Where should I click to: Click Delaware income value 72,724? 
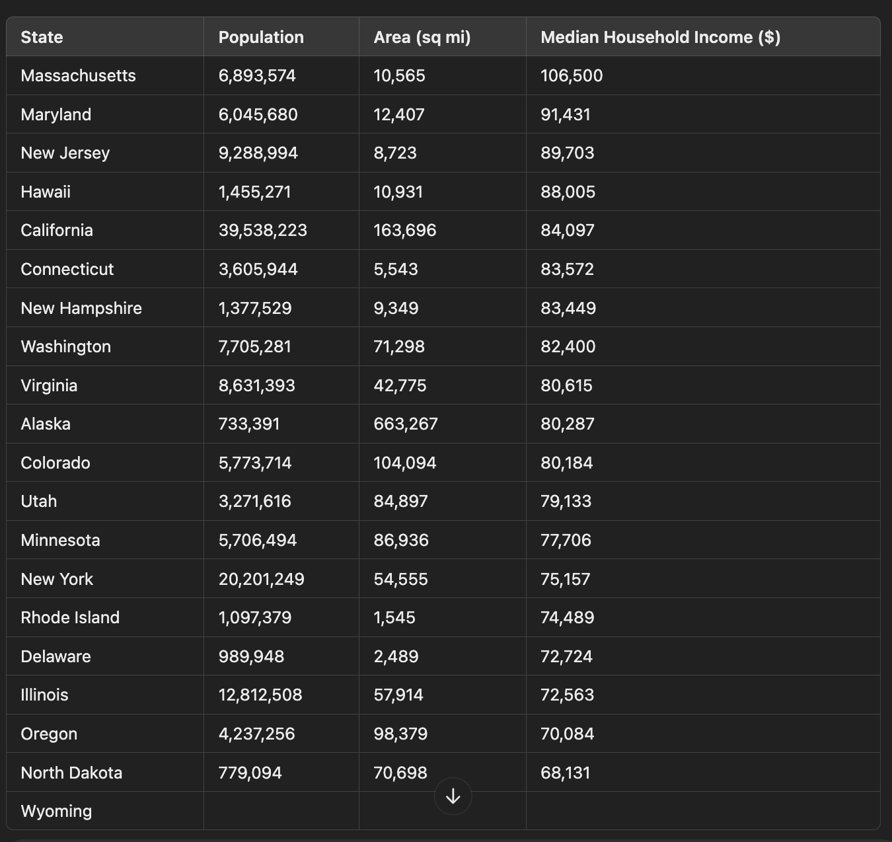pos(567,656)
